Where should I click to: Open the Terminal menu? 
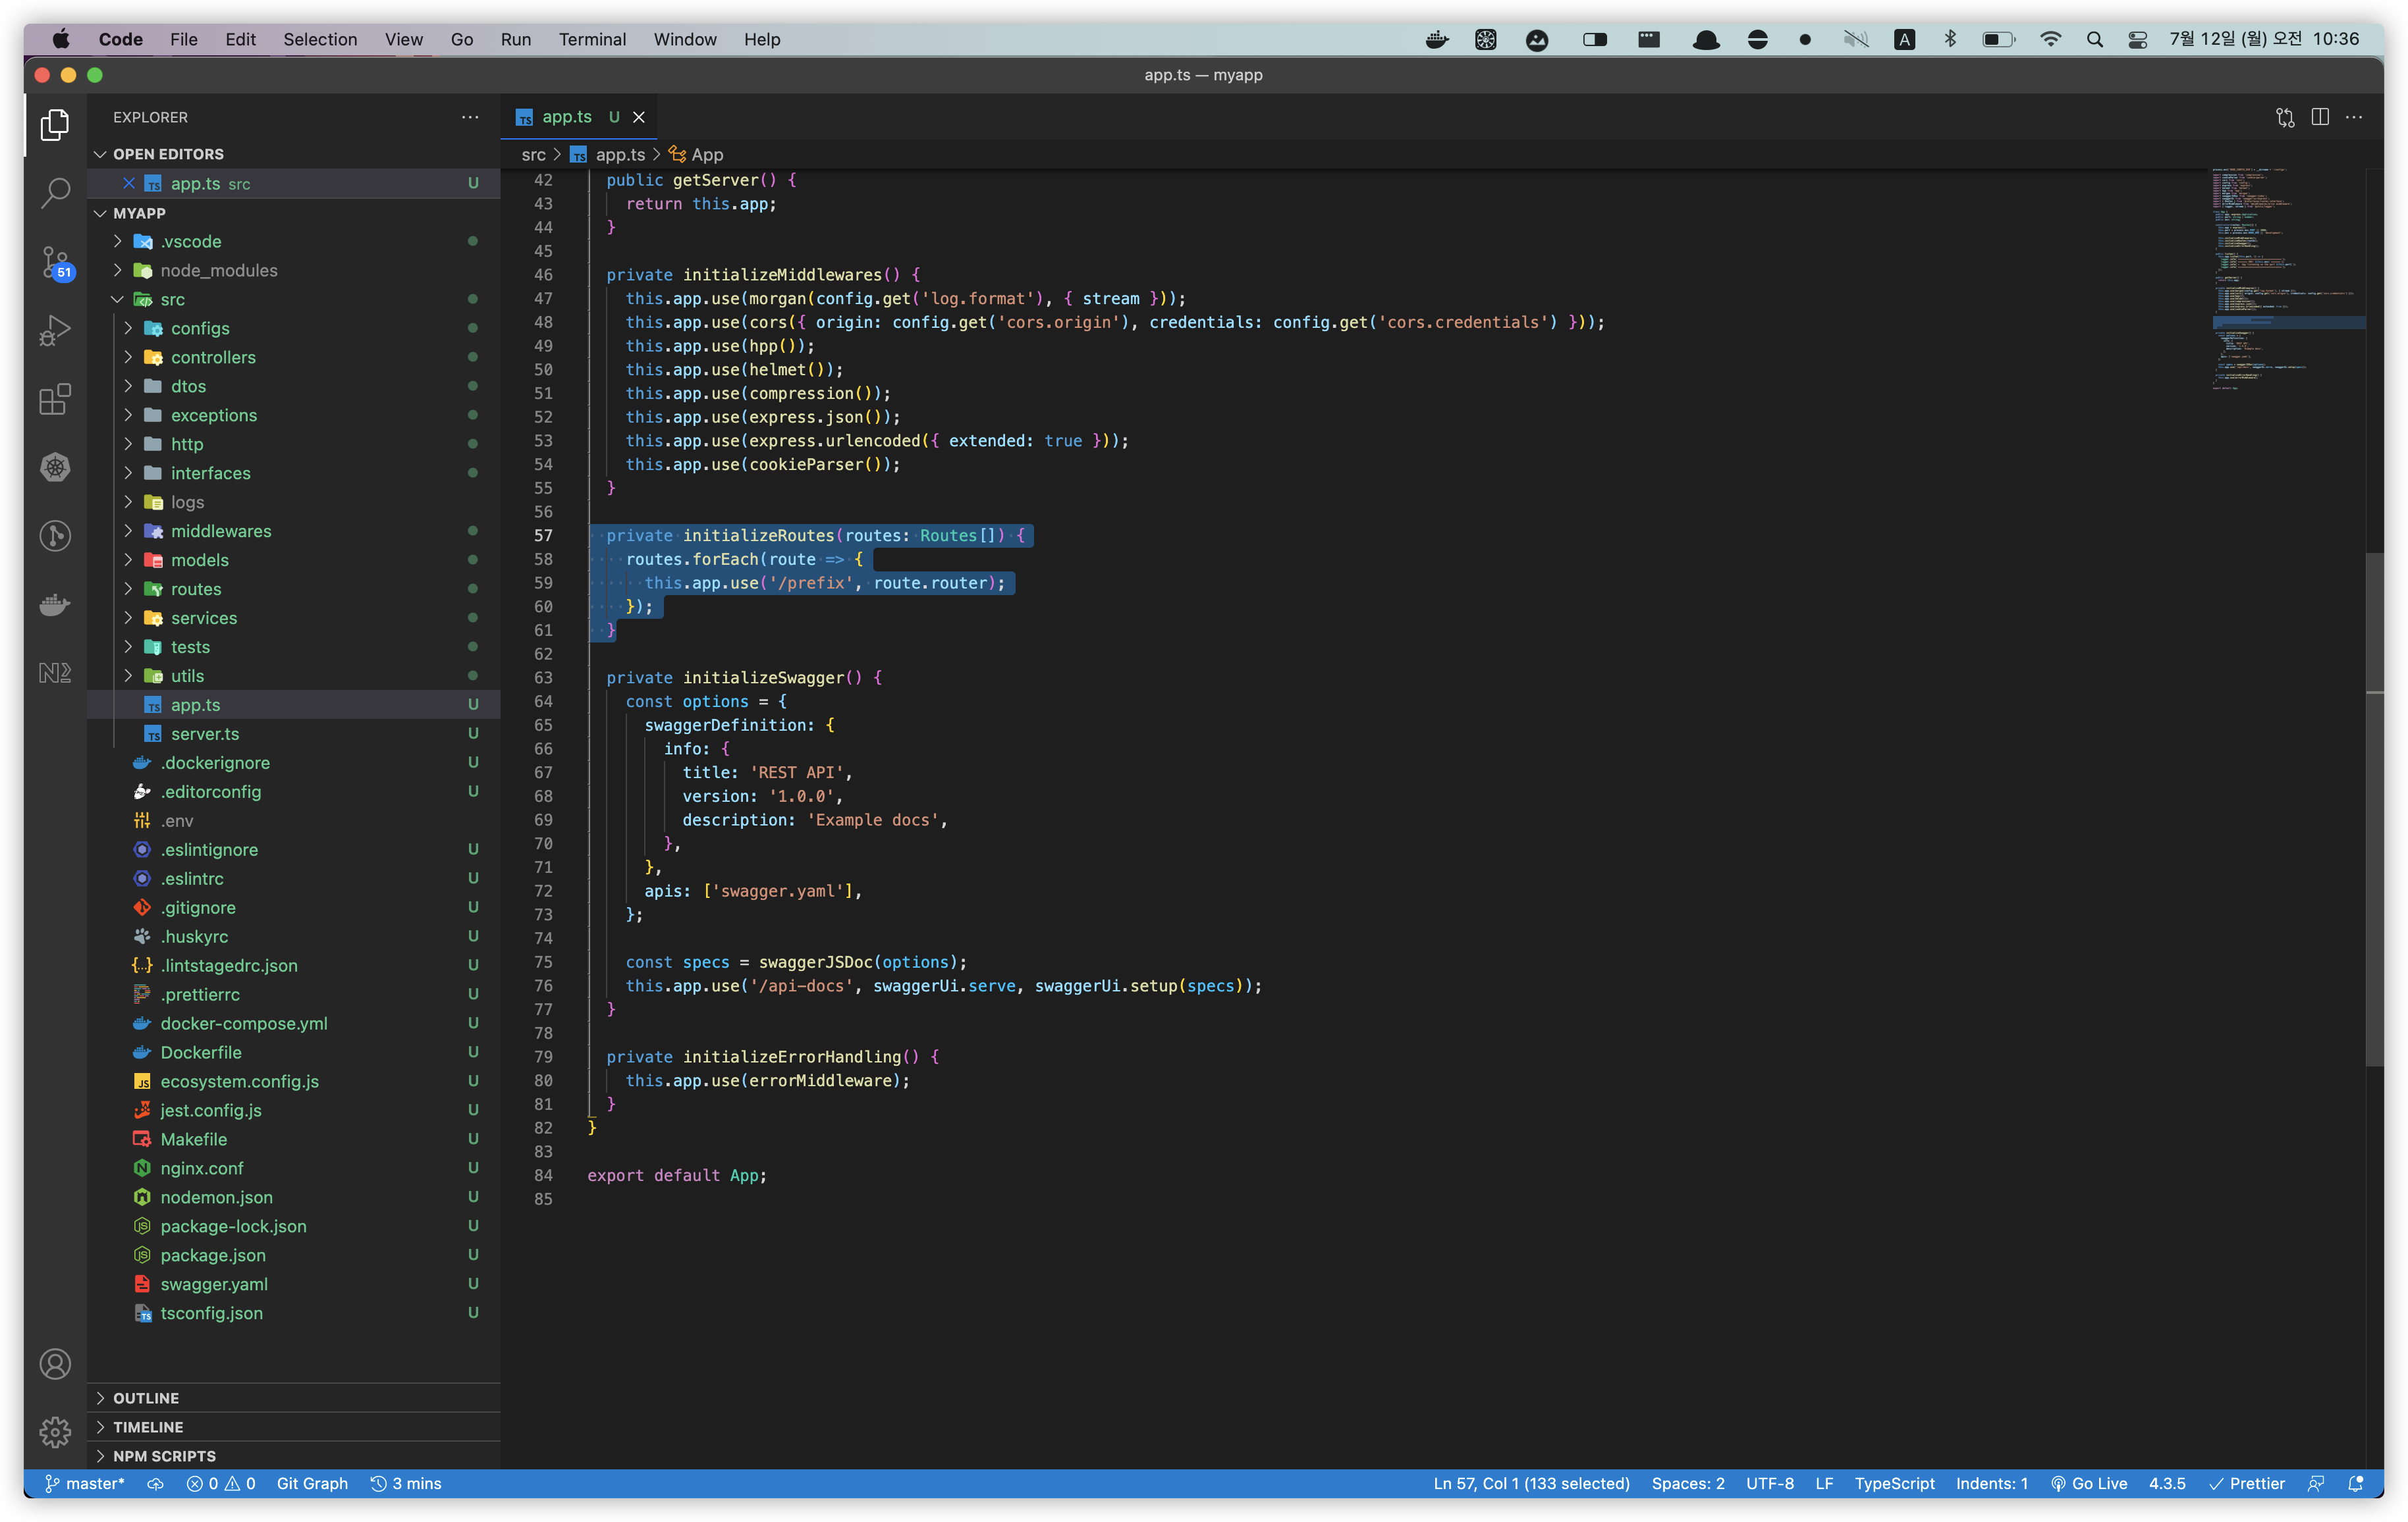coord(592,39)
